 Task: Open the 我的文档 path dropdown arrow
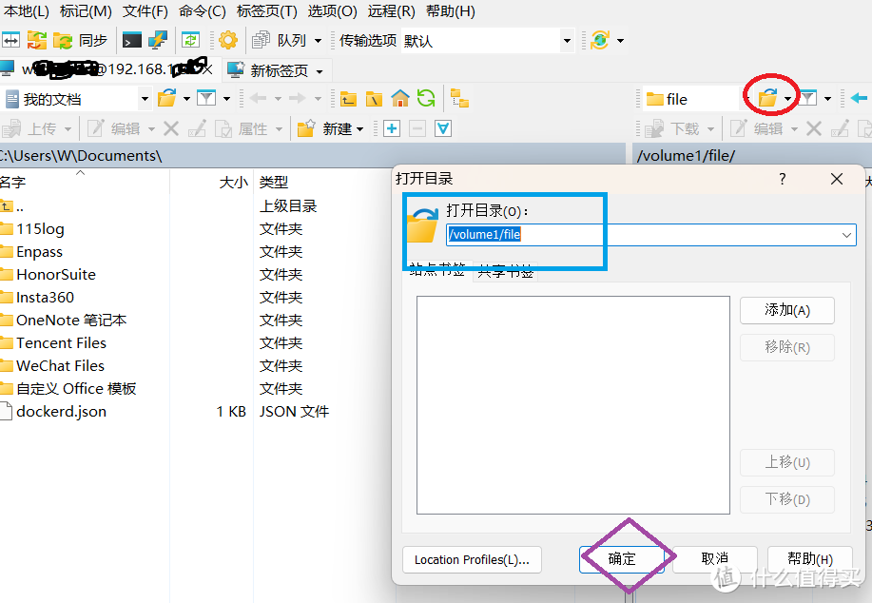pos(145,98)
